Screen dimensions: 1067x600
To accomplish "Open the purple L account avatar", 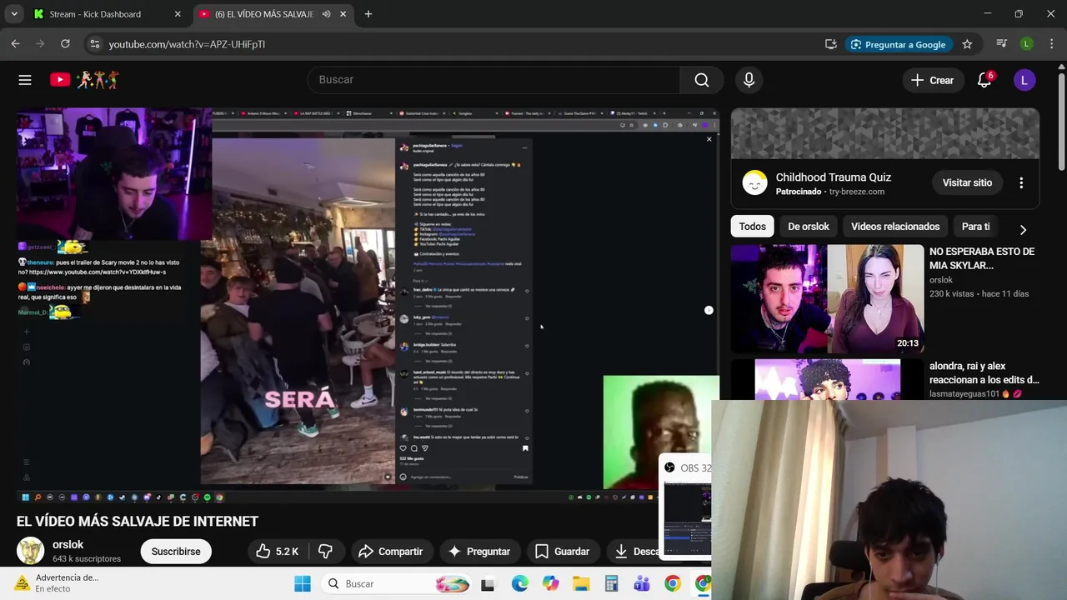I will tap(1024, 80).
